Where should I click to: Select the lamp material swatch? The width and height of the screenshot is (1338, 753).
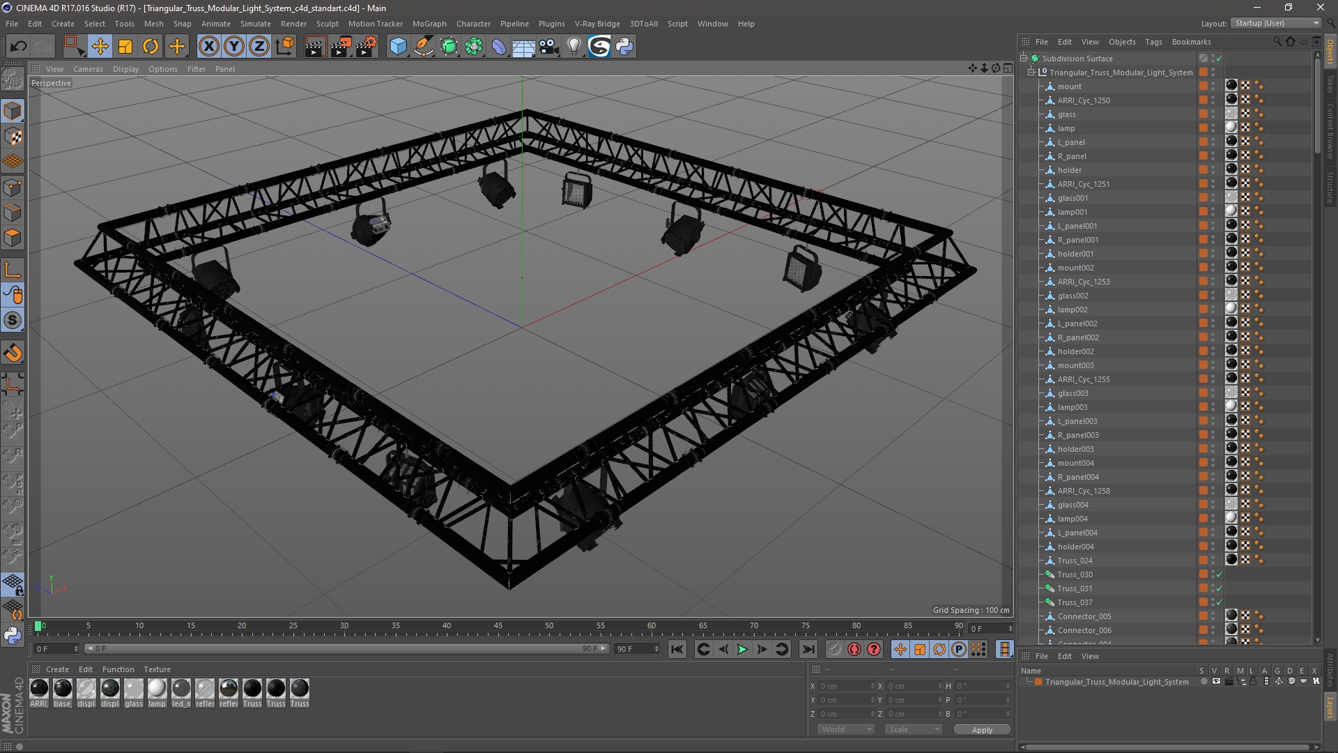click(157, 689)
